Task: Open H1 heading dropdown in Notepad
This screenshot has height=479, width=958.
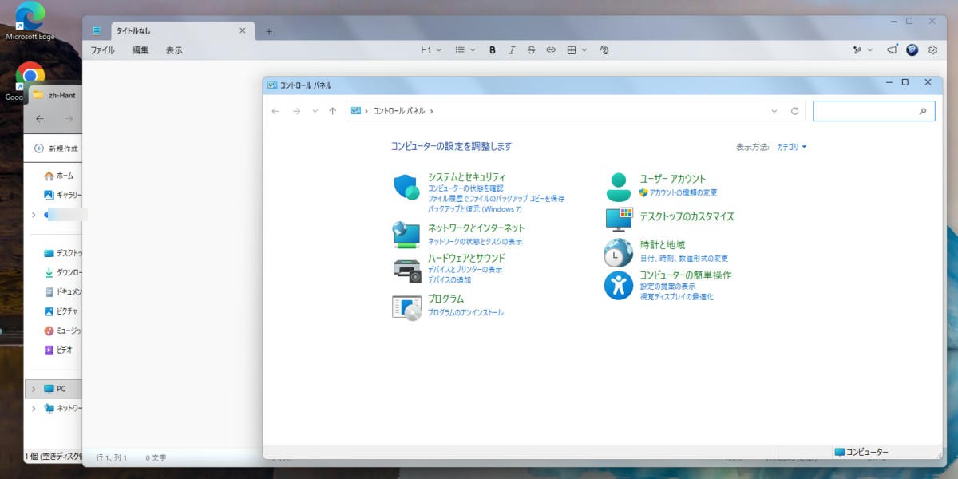Action: tap(431, 50)
